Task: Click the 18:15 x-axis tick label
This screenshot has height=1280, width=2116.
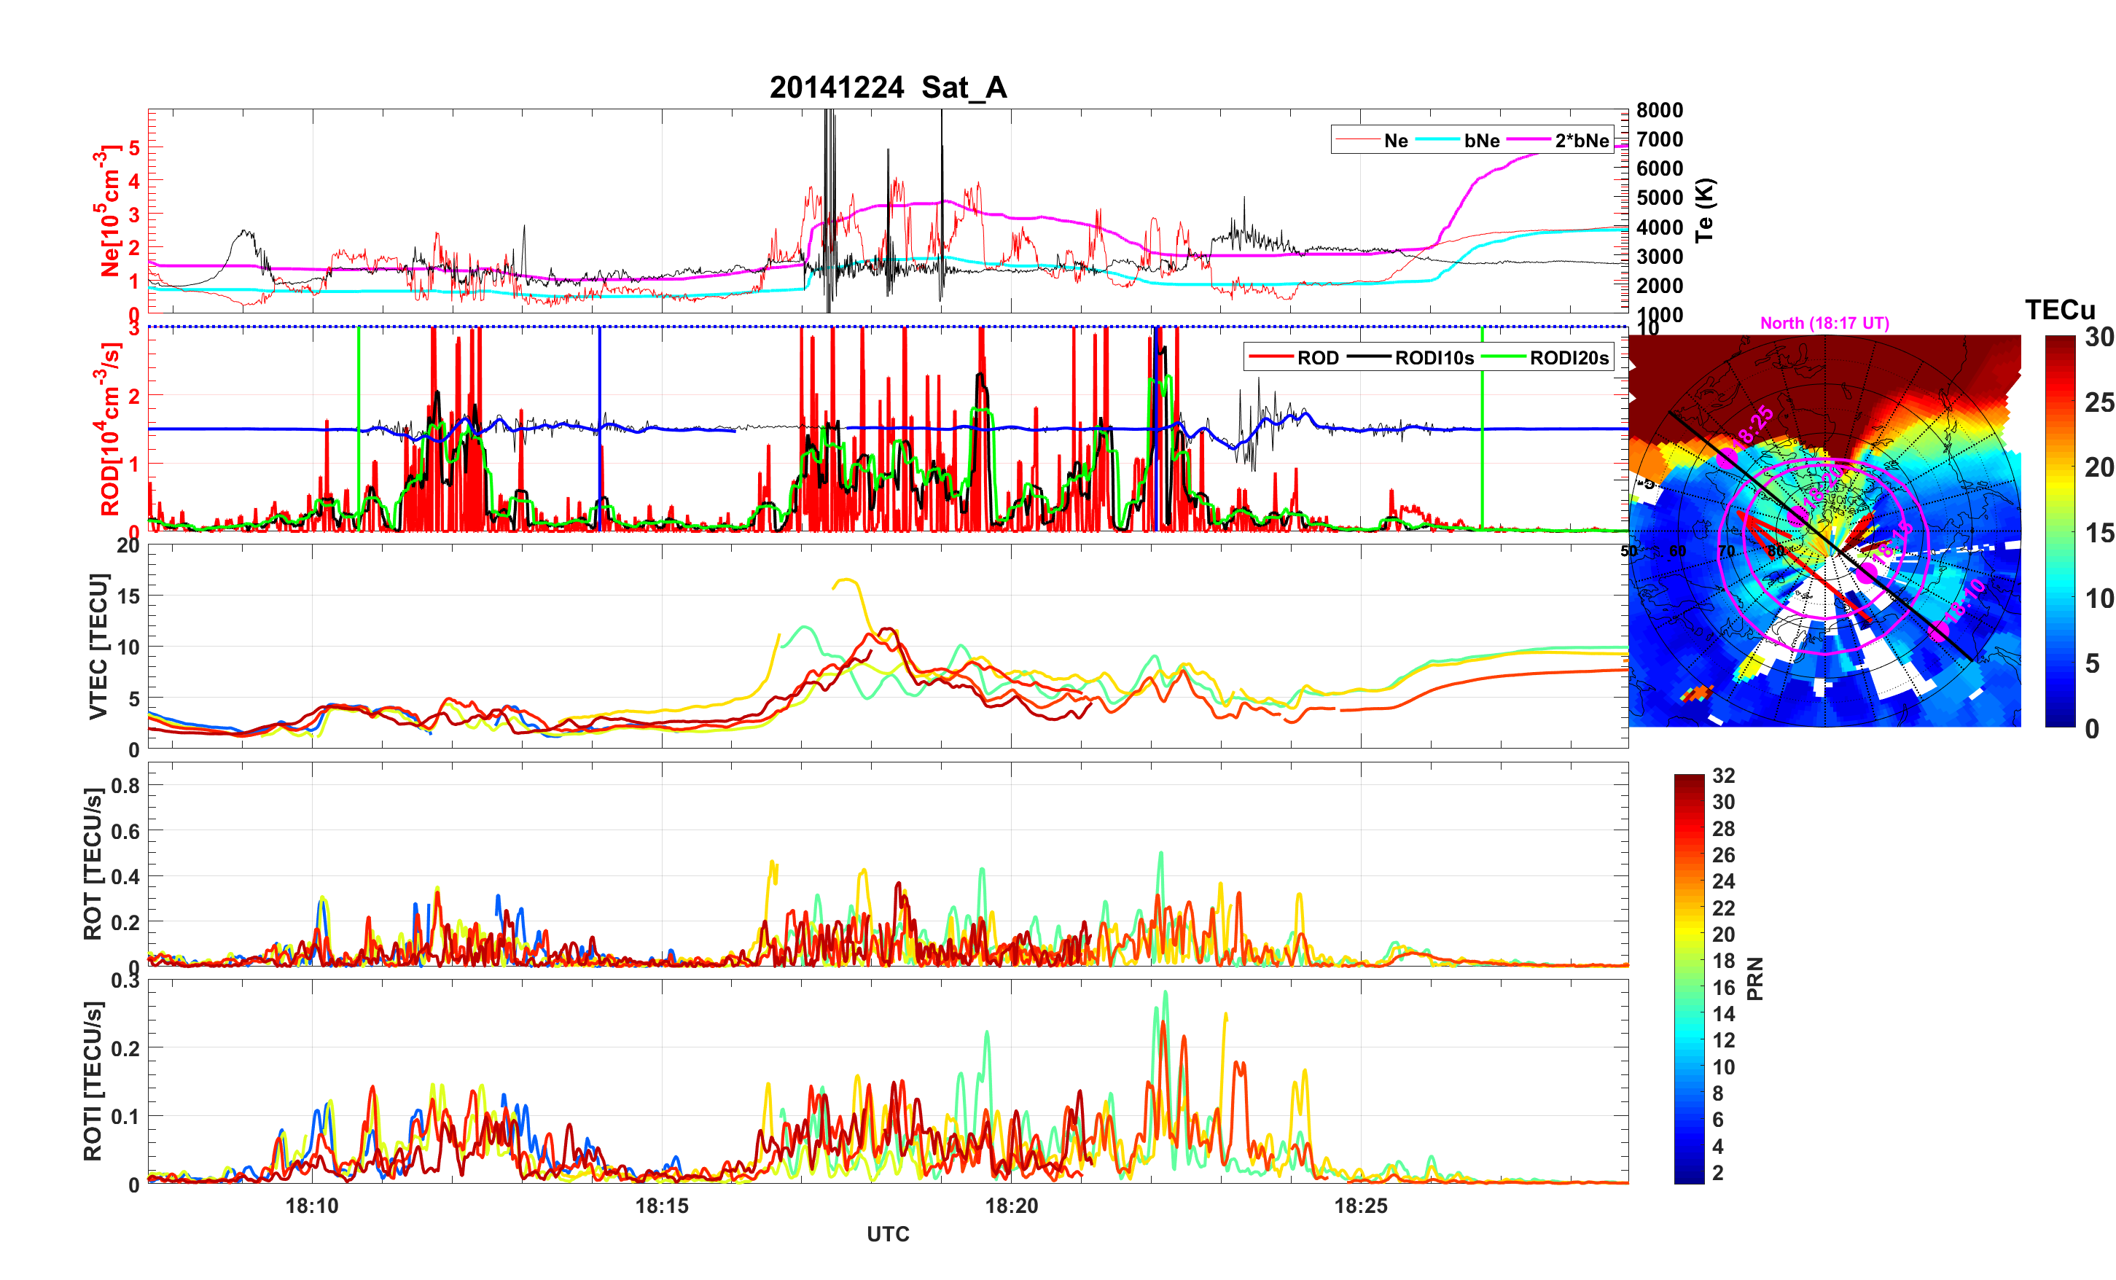Action: point(661,1205)
